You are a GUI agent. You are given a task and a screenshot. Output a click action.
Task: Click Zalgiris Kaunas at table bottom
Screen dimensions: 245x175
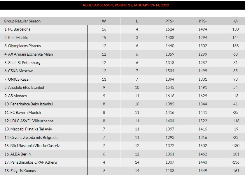23,171
